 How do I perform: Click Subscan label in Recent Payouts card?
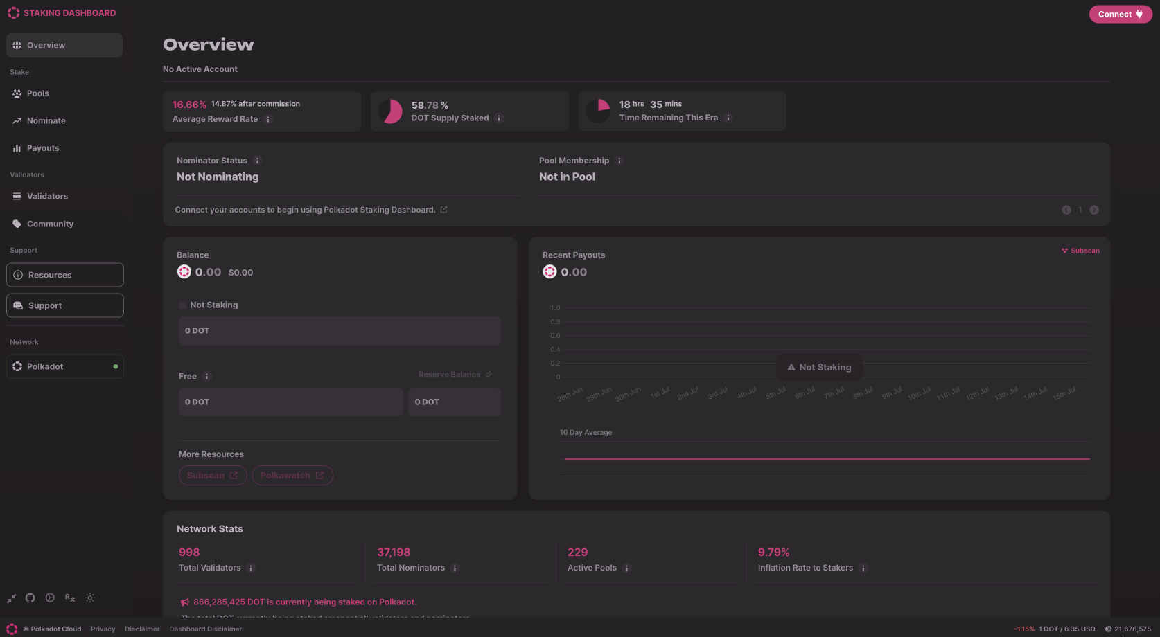point(1080,251)
